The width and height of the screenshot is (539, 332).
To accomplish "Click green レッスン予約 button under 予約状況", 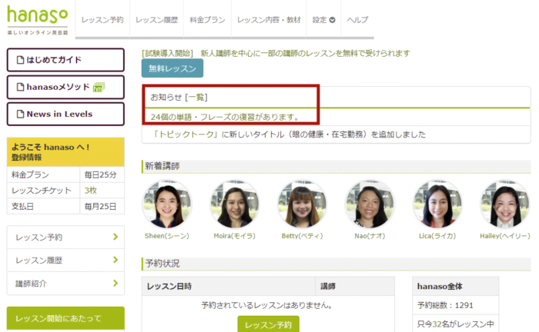I will [269, 324].
